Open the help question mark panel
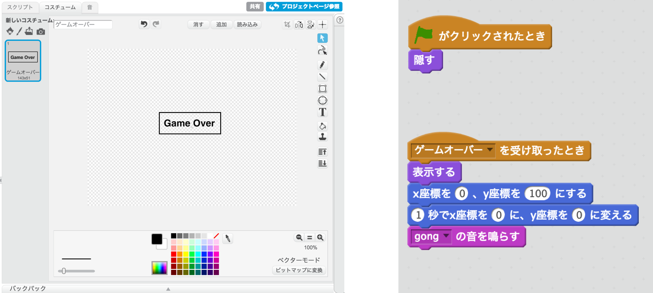 tap(339, 20)
